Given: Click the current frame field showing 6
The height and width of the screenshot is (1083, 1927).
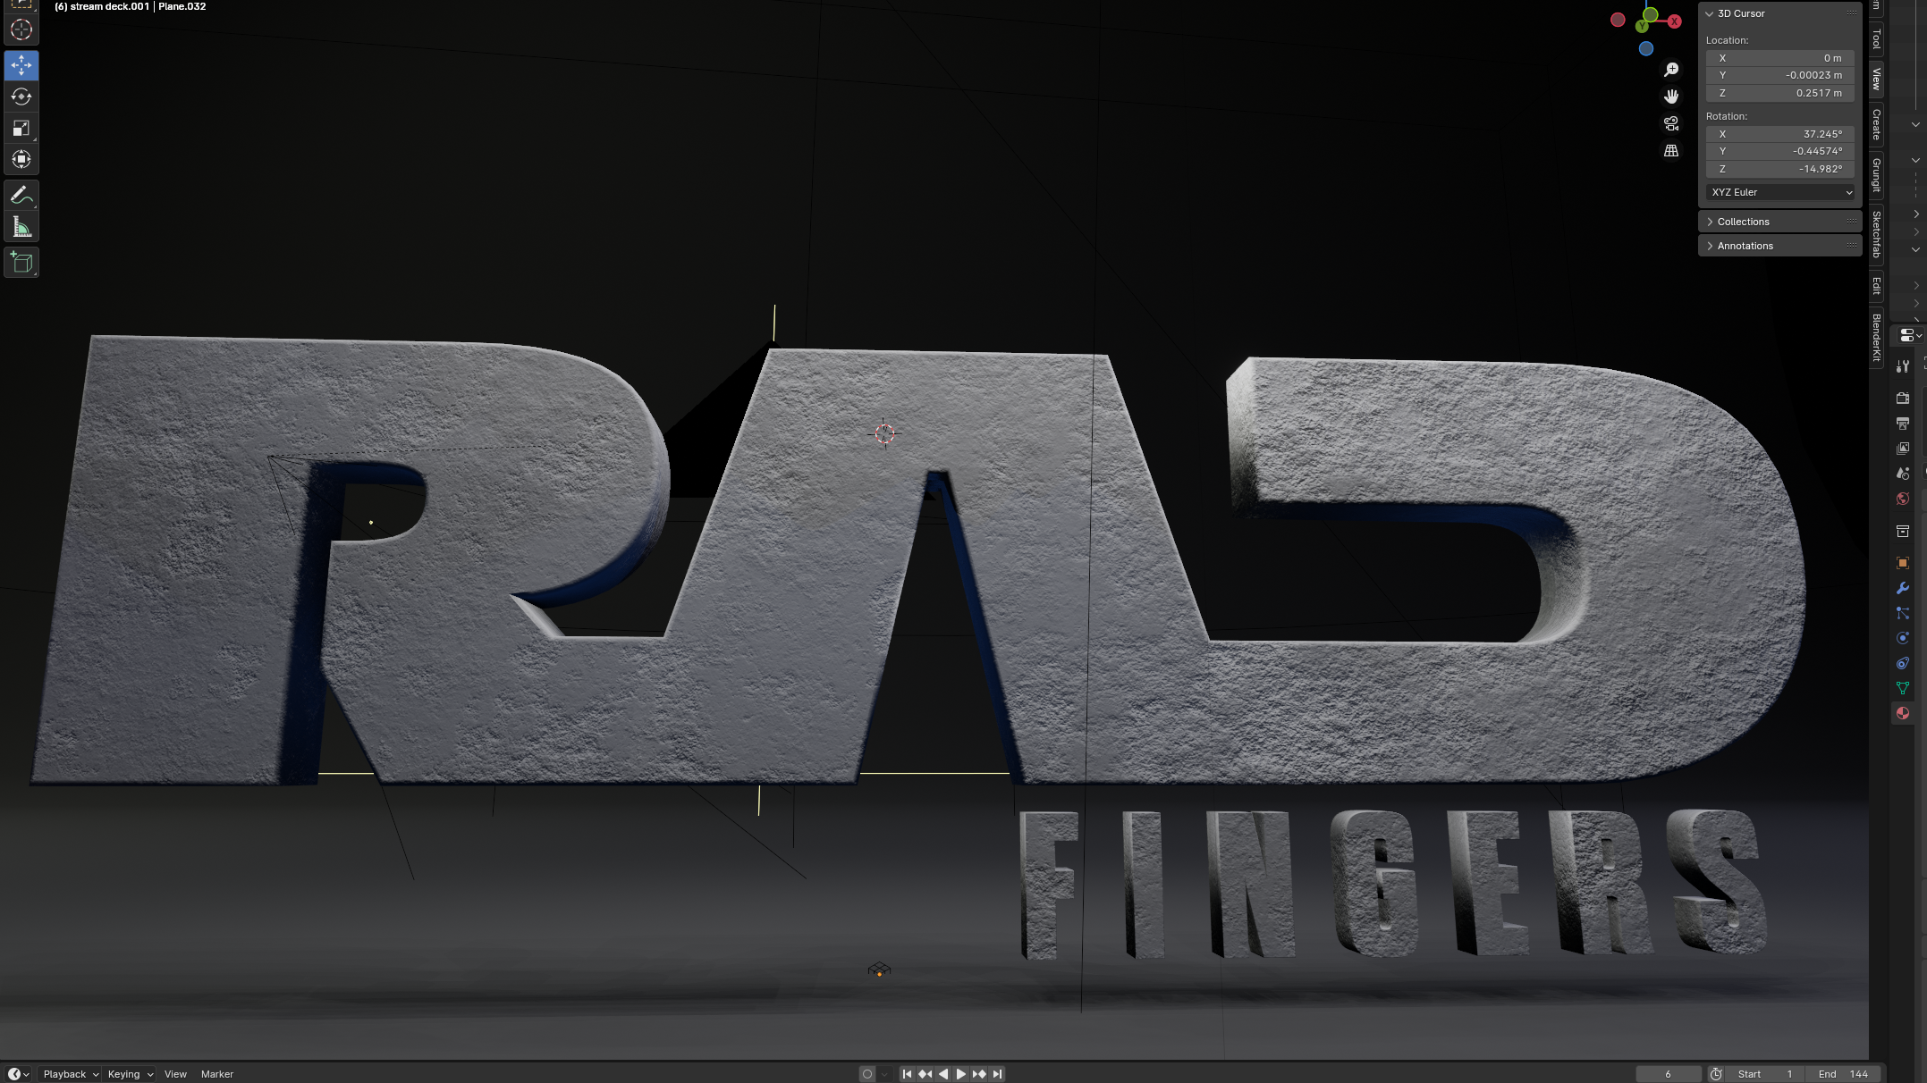Looking at the screenshot, I should [x=1667, y=1074].
